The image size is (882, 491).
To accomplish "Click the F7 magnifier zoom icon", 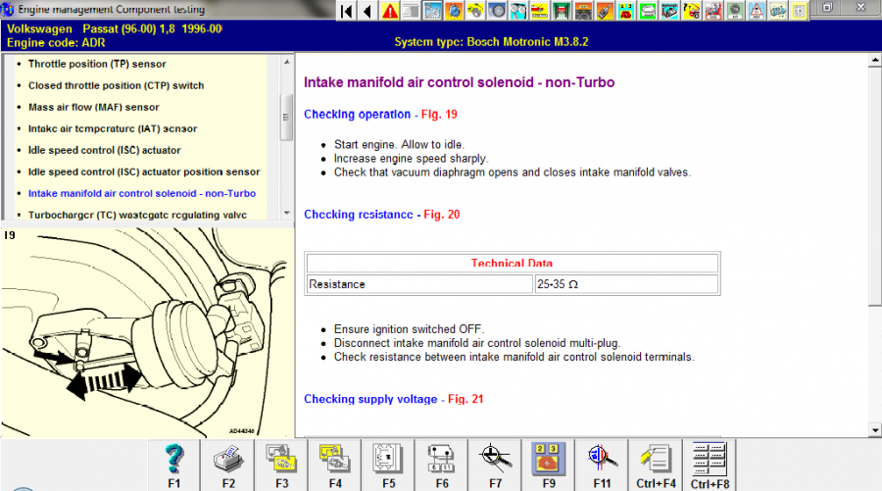I will point(494,458).
